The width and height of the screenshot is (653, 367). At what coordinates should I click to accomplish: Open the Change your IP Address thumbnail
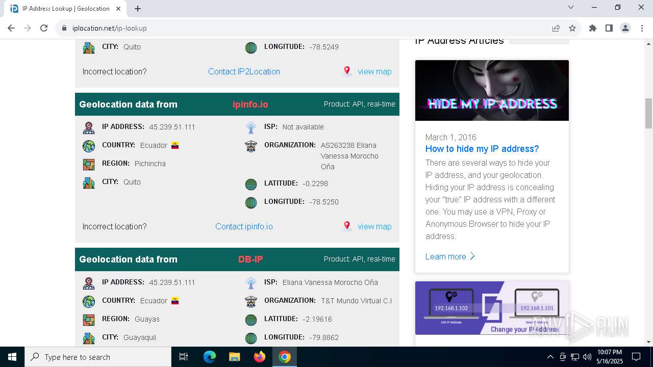[492, 308]
